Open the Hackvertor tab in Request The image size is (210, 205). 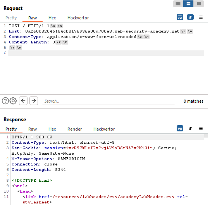78,18
